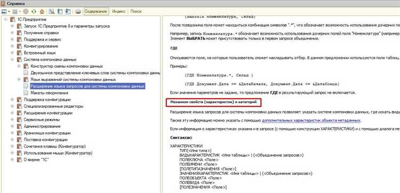Select the Поставка конфигурации topic

point(46,140)
